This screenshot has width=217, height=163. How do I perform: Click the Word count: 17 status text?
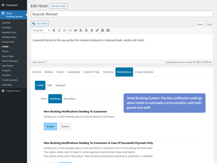39,62
